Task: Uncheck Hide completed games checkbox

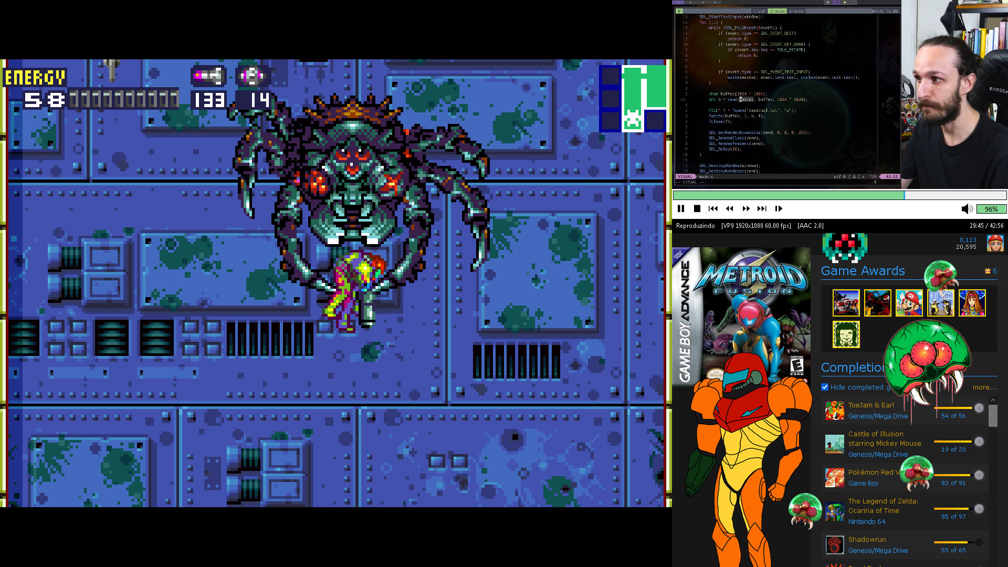Action: (x=825, y=387)
